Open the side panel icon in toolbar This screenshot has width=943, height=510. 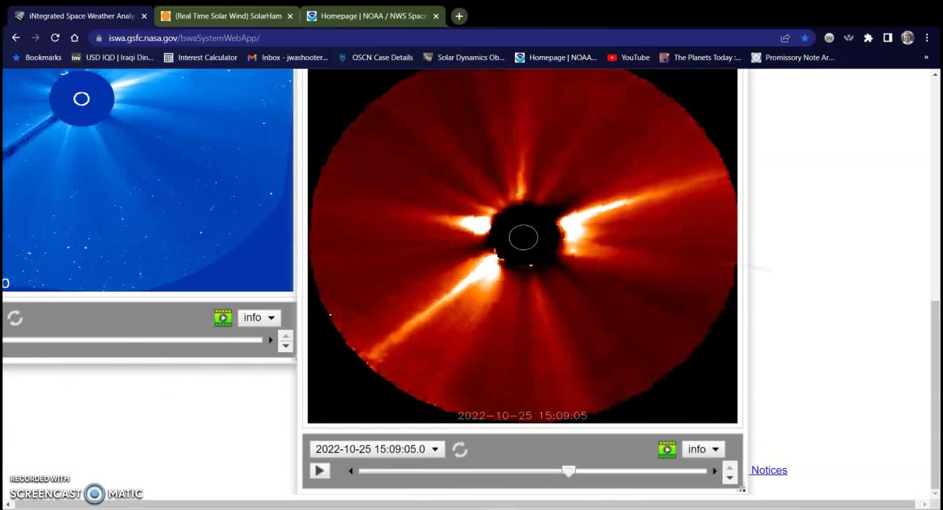click(887, 38)
